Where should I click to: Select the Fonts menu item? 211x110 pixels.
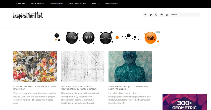point(95,4)
